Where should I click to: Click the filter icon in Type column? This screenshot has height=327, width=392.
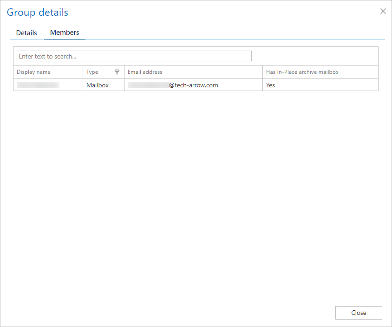[117, 72]
